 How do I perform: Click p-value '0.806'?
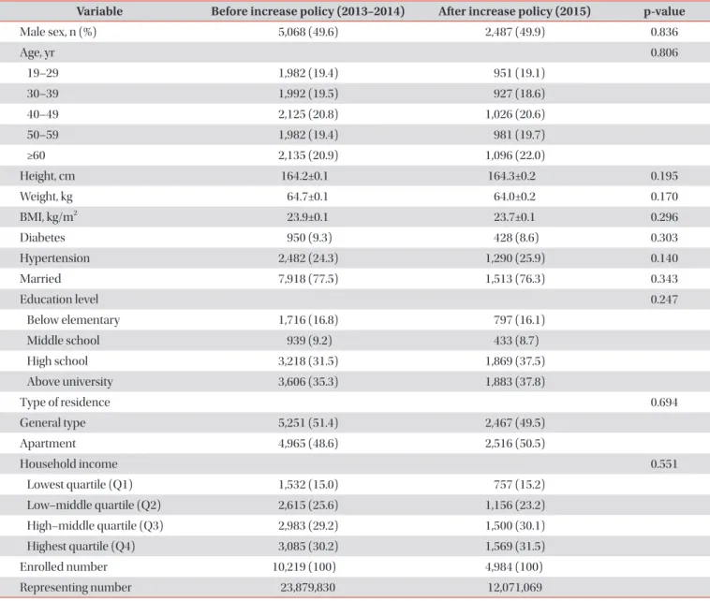click(x=664, y=52)
